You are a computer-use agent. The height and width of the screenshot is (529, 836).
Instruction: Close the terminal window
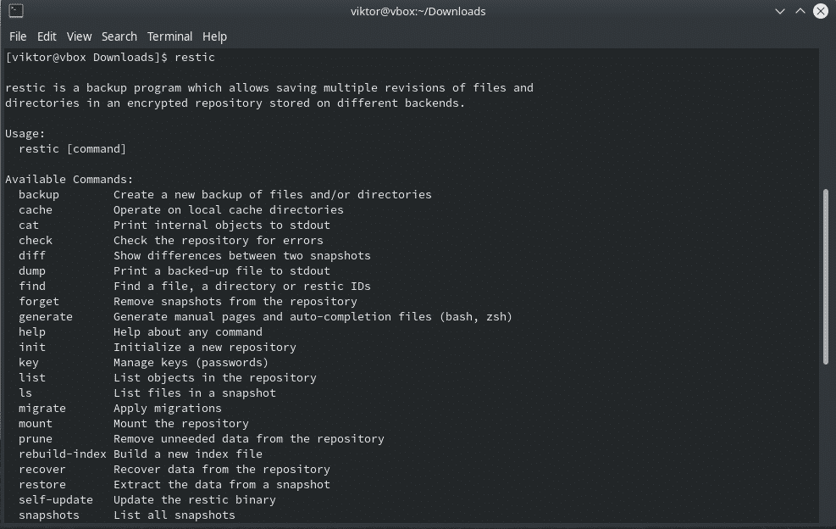pyautogui.click(x=821, y=11)
